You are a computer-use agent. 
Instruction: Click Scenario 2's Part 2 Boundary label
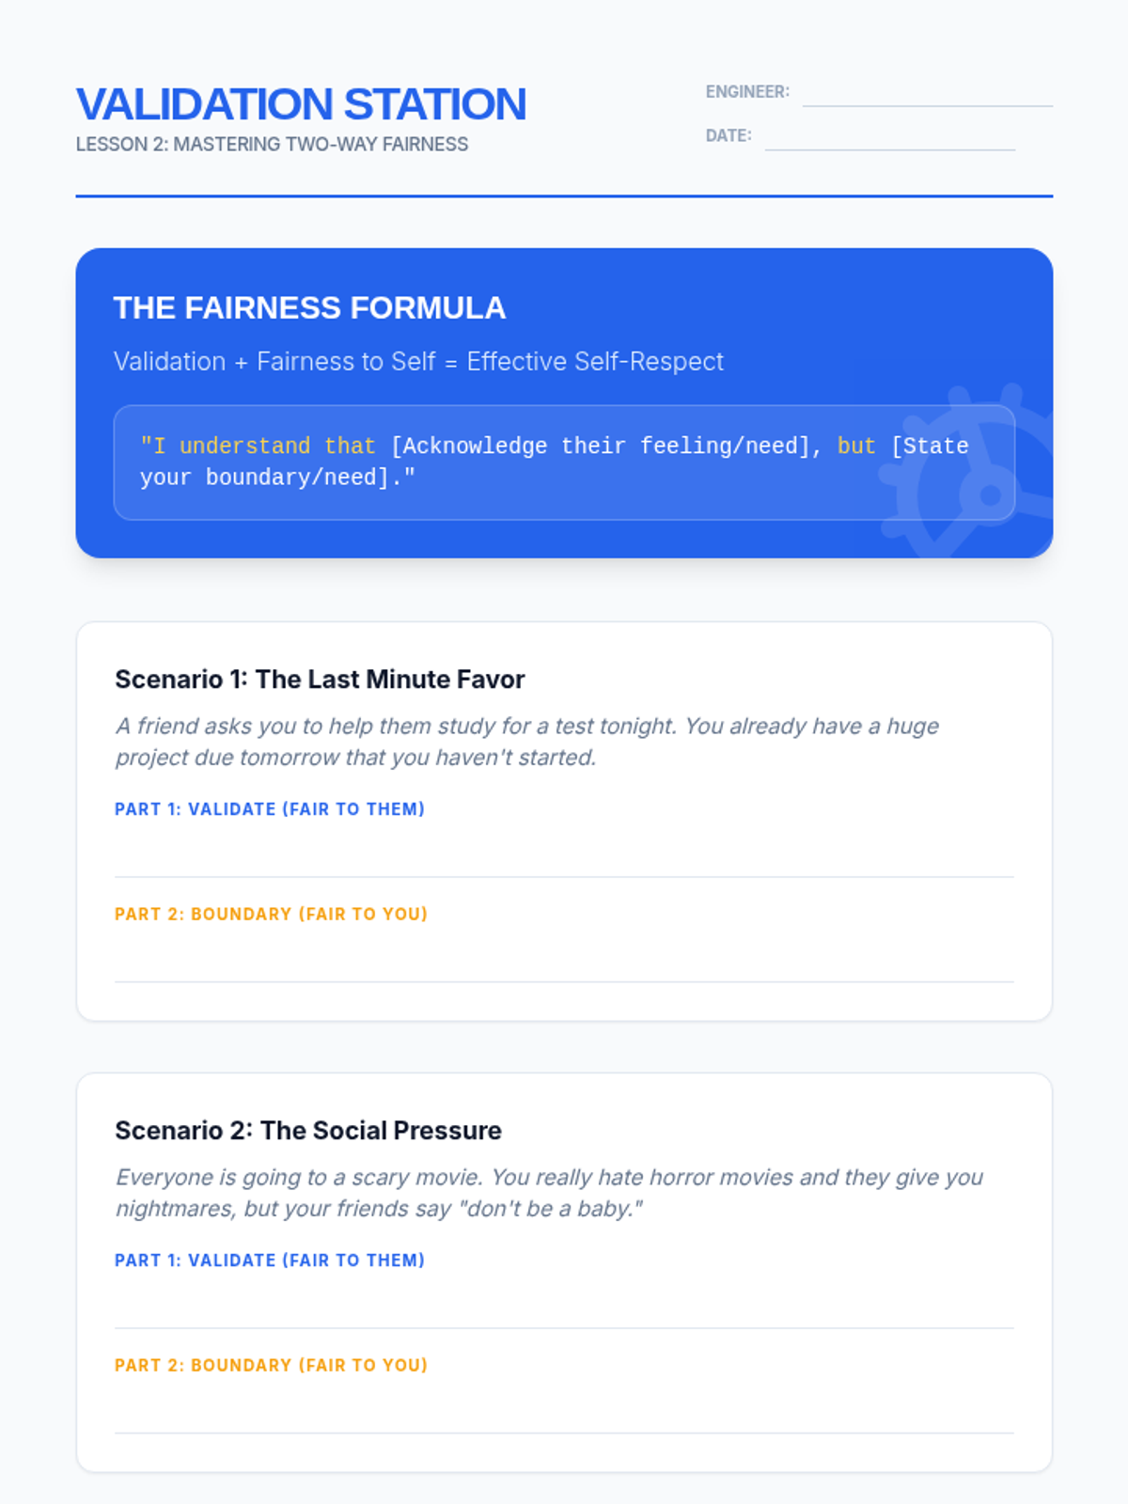(x=271, y=1366)
